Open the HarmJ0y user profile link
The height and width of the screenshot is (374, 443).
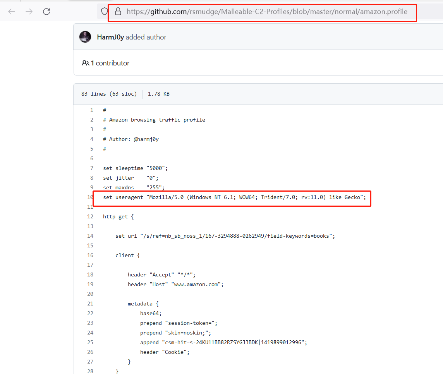point(110,37)
